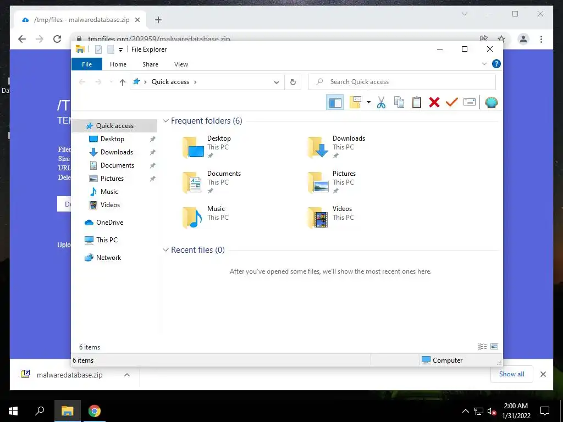Close the Chrome downloads bar
Viewport: 563px width, 422px height.
coord(543,374)
